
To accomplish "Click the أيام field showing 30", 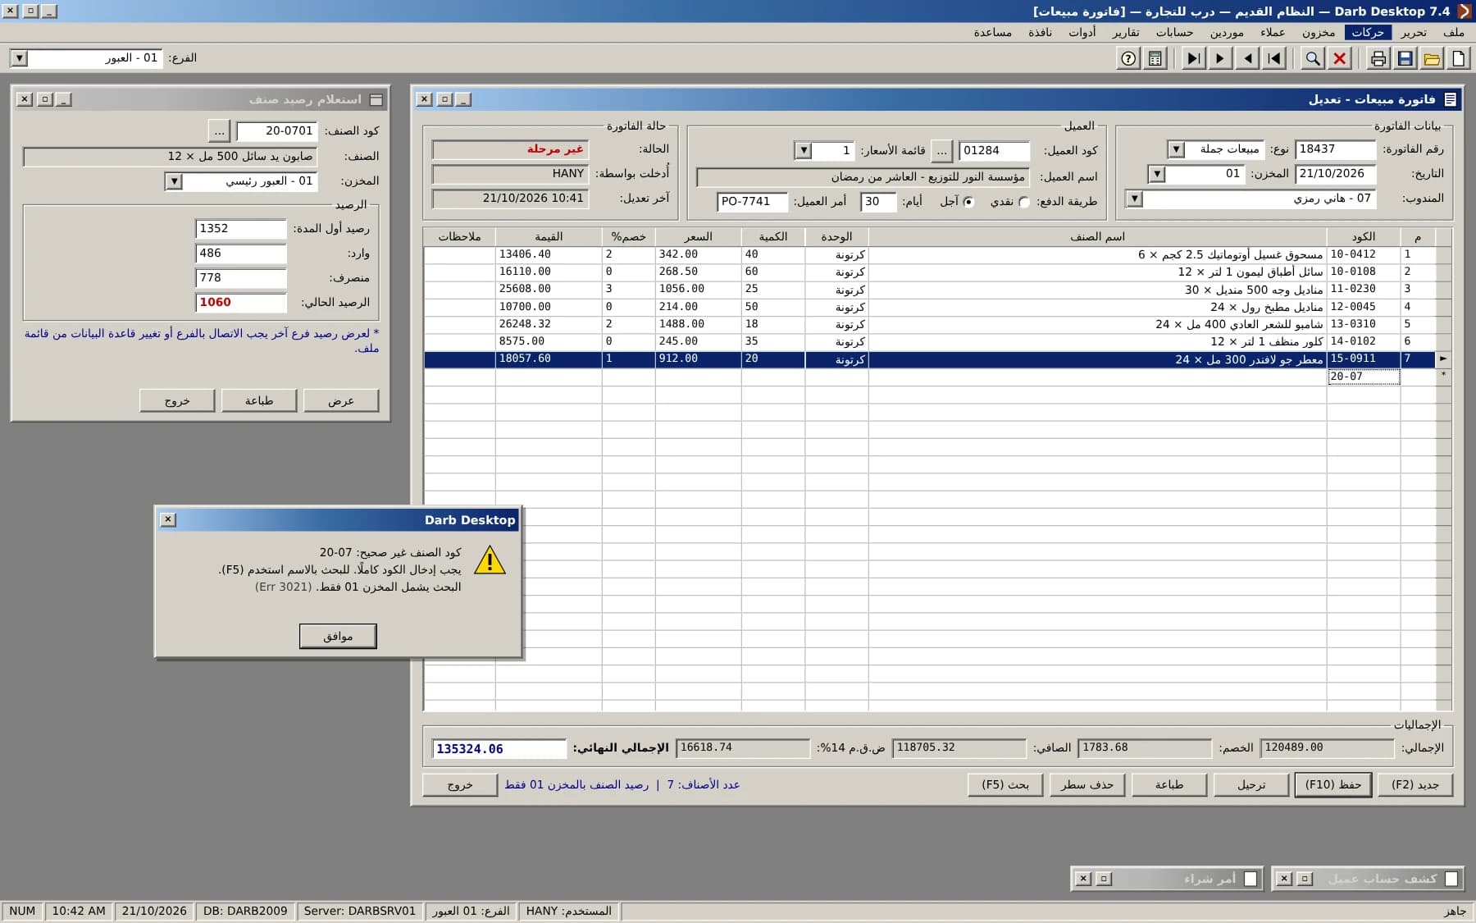I will (878, 202).
